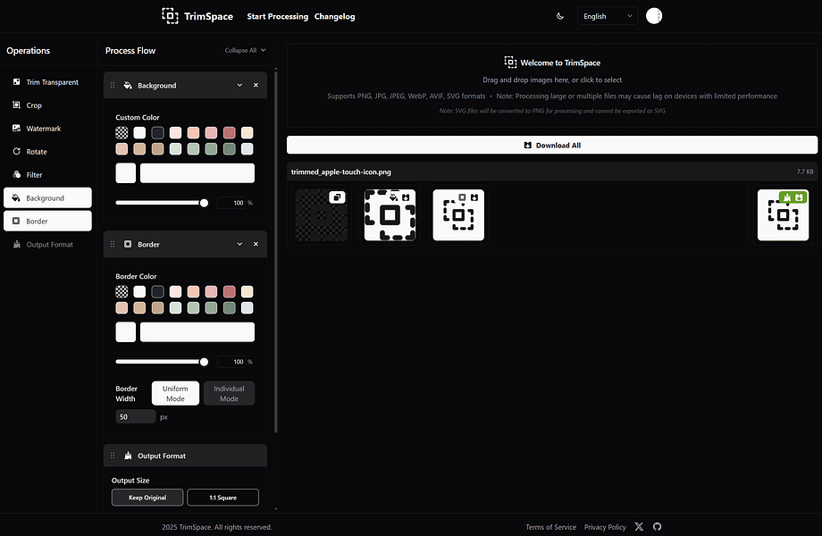Click the welcome dashed-square icon in drop zone

510,63
